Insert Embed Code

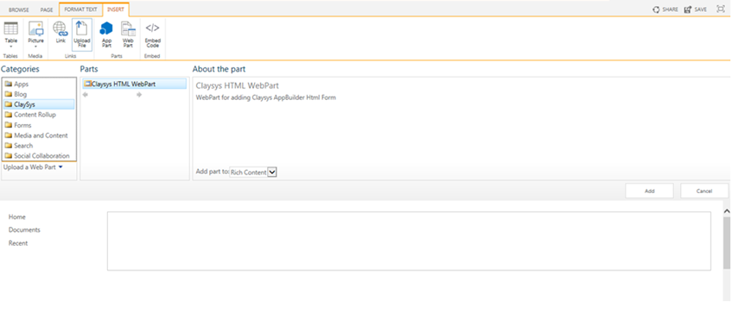pos(152,34)
